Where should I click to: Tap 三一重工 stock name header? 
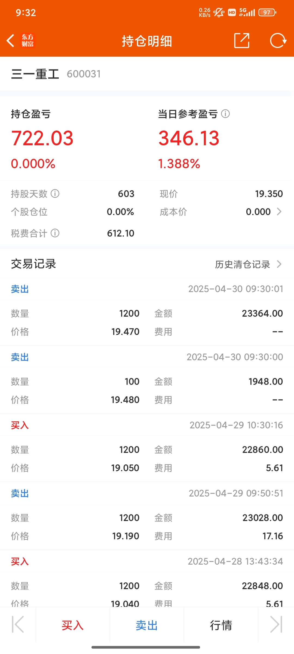(x=35, y=74)
